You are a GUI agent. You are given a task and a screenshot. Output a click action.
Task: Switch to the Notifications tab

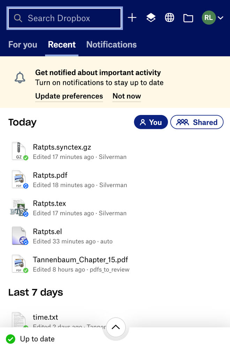[112, 45]
